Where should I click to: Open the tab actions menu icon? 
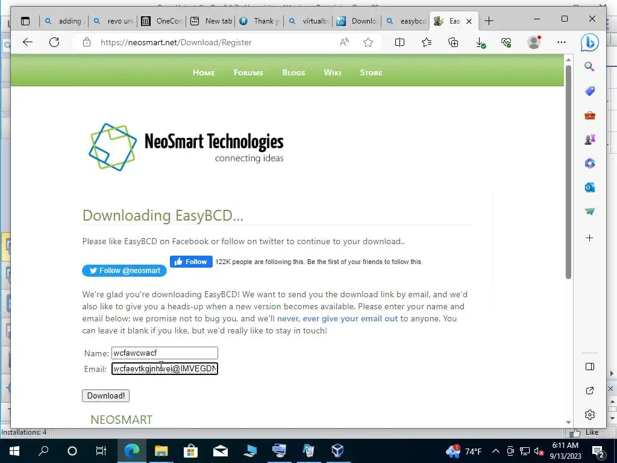click(25, 21)
